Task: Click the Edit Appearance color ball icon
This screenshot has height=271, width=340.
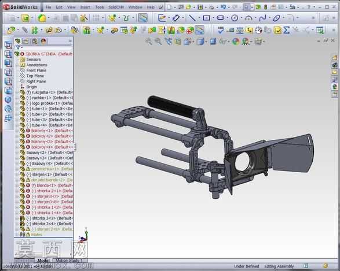Action: [236, 41]
